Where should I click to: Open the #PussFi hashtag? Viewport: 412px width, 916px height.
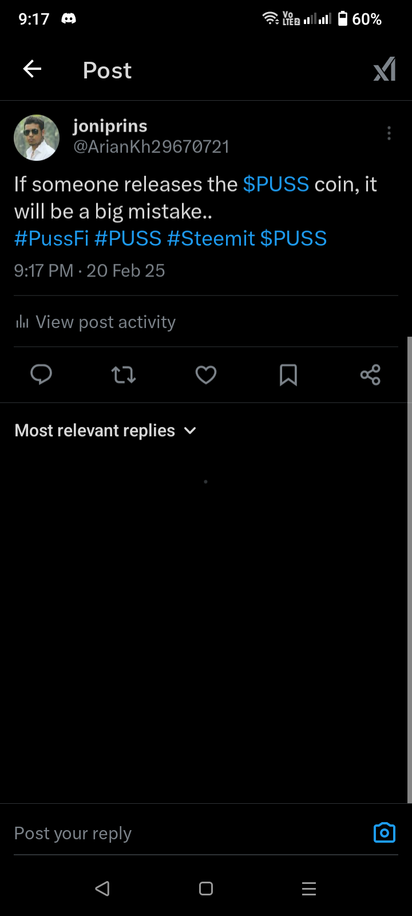point(51,238)
